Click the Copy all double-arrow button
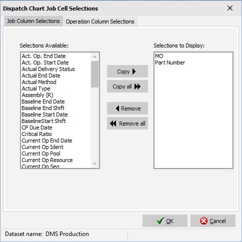Viewport: 242px width, 242px height. pos(127,86)
